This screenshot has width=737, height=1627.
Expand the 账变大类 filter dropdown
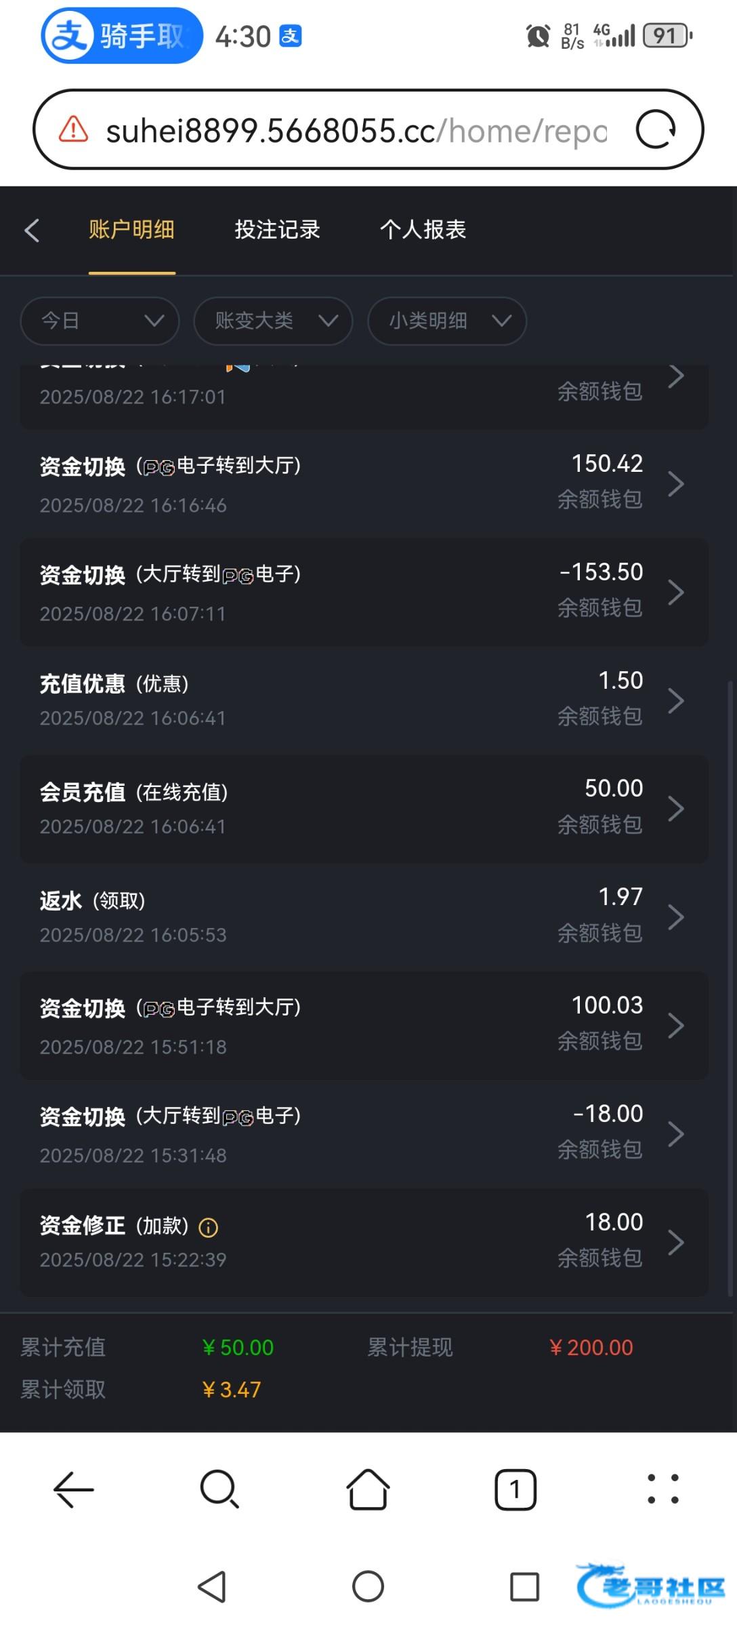tap(273, 321)
